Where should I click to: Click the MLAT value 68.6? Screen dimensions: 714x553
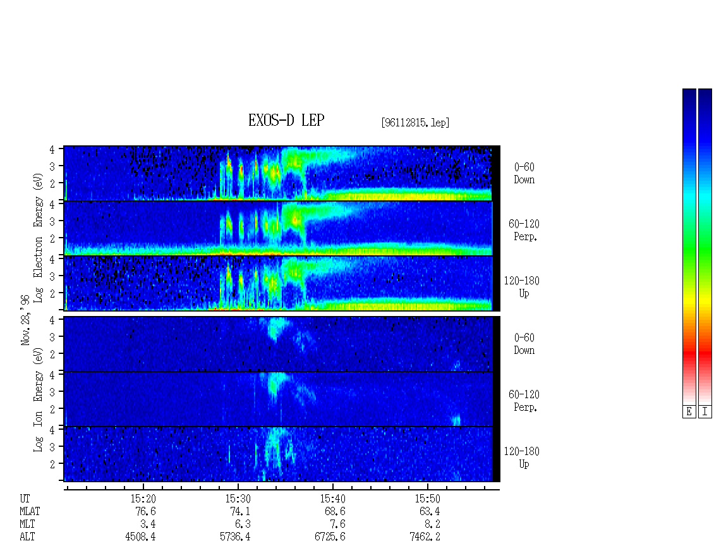[x=335, y=511]
